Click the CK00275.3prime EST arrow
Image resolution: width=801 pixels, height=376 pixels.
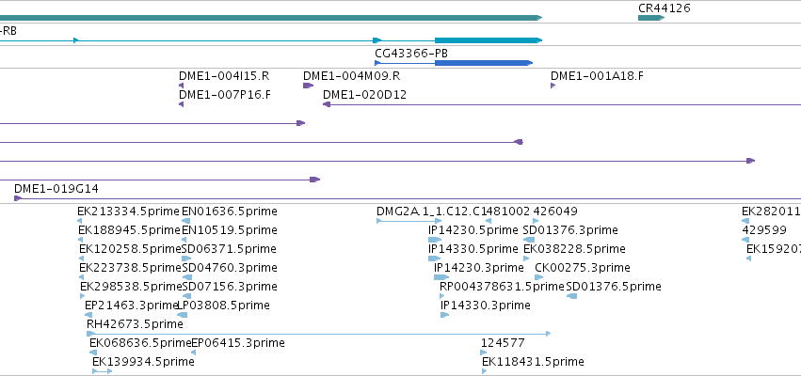pos(539,277)
